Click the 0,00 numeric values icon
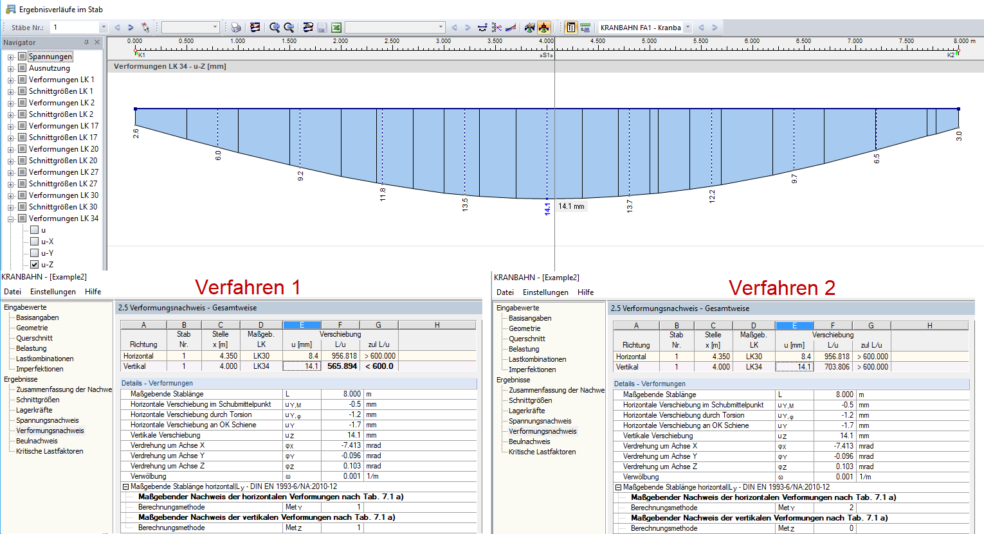984x534 pixels. (585, 28)
